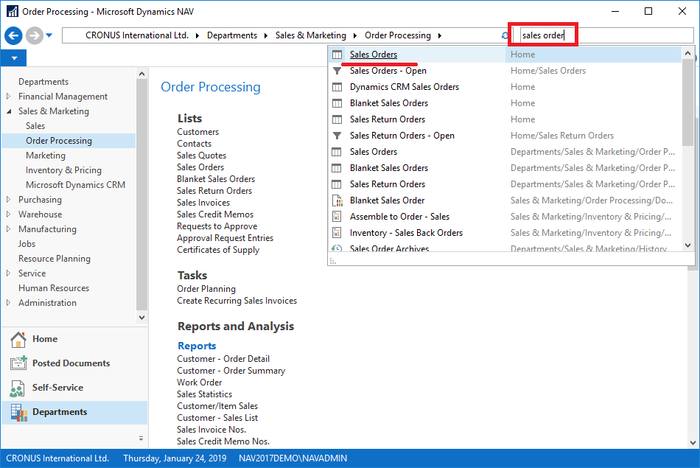The width and height of the screenshot is (700, 468).
Task: Select Human Resources in the tree
Action: [x=54, y=288]
